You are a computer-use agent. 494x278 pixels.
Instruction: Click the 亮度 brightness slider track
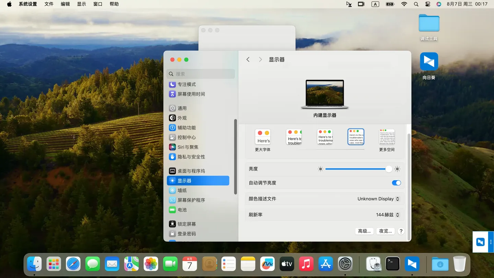(x=355, y=169)
